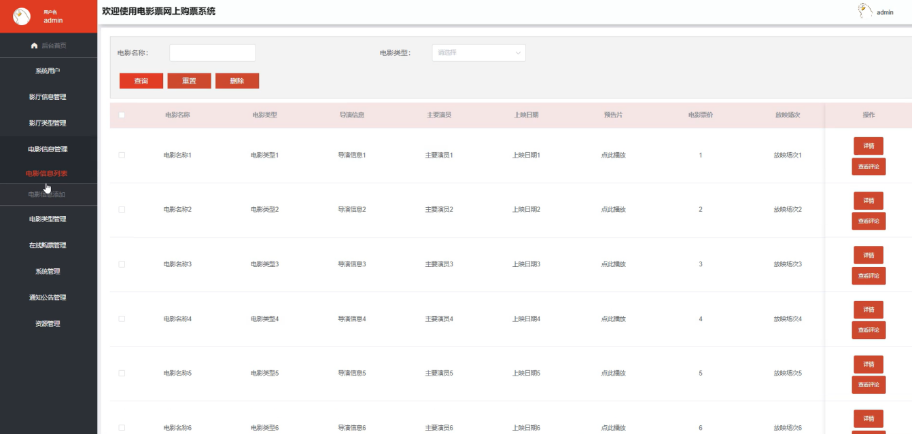
Task: Check the box for 电影名称6 row
Action: coord(122,427)
